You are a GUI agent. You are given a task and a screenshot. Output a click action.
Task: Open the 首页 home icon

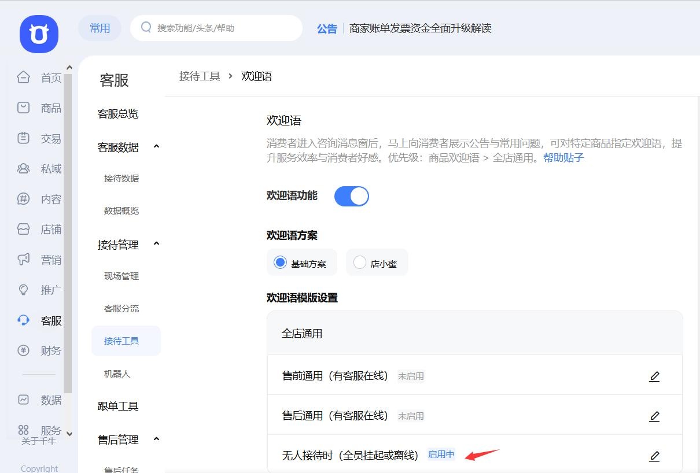click(23, 77)
